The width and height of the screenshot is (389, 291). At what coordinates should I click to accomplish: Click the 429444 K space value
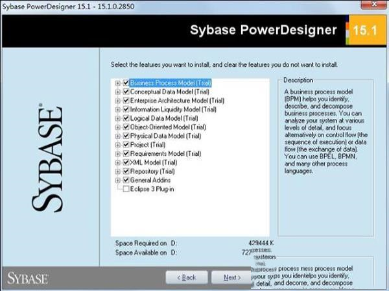pyautogui.click(x=261, y=243)
